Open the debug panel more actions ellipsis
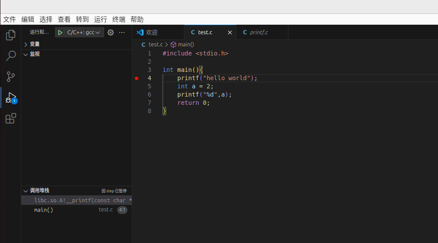 pyautogui.click(x=122, y=32)
